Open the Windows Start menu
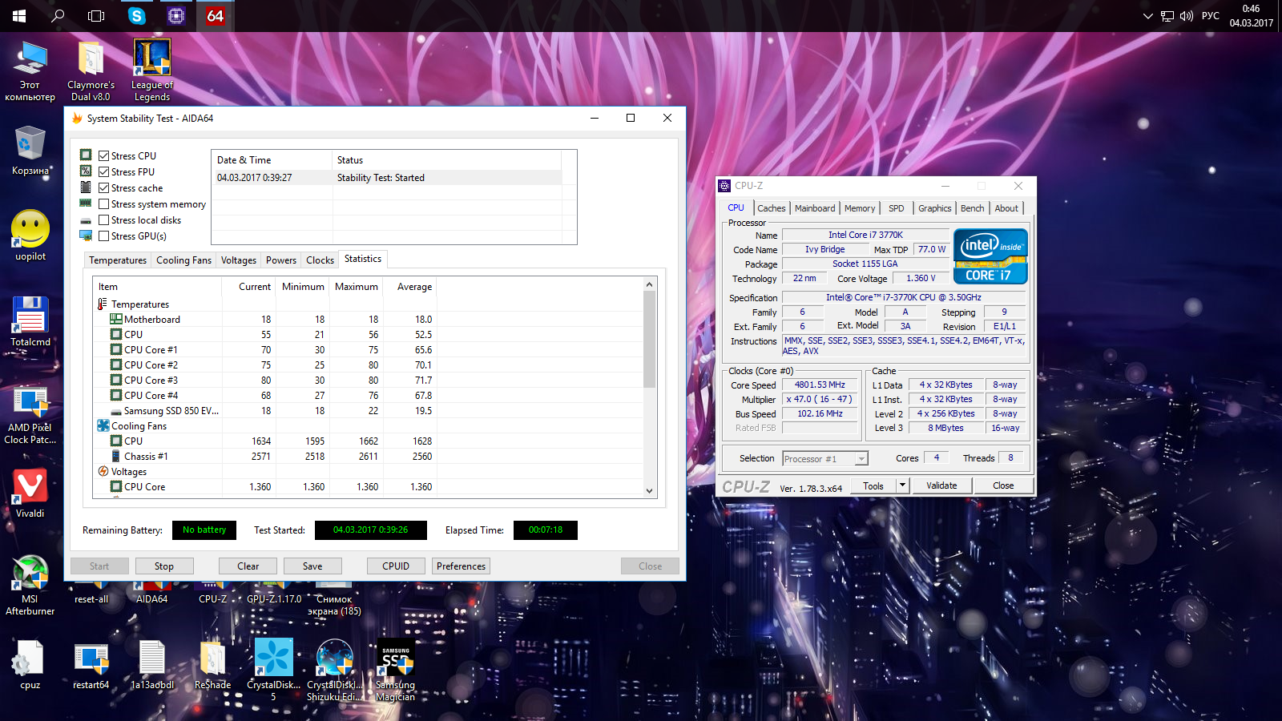This screenshot has height=721, width=1282. coord(19,16)
